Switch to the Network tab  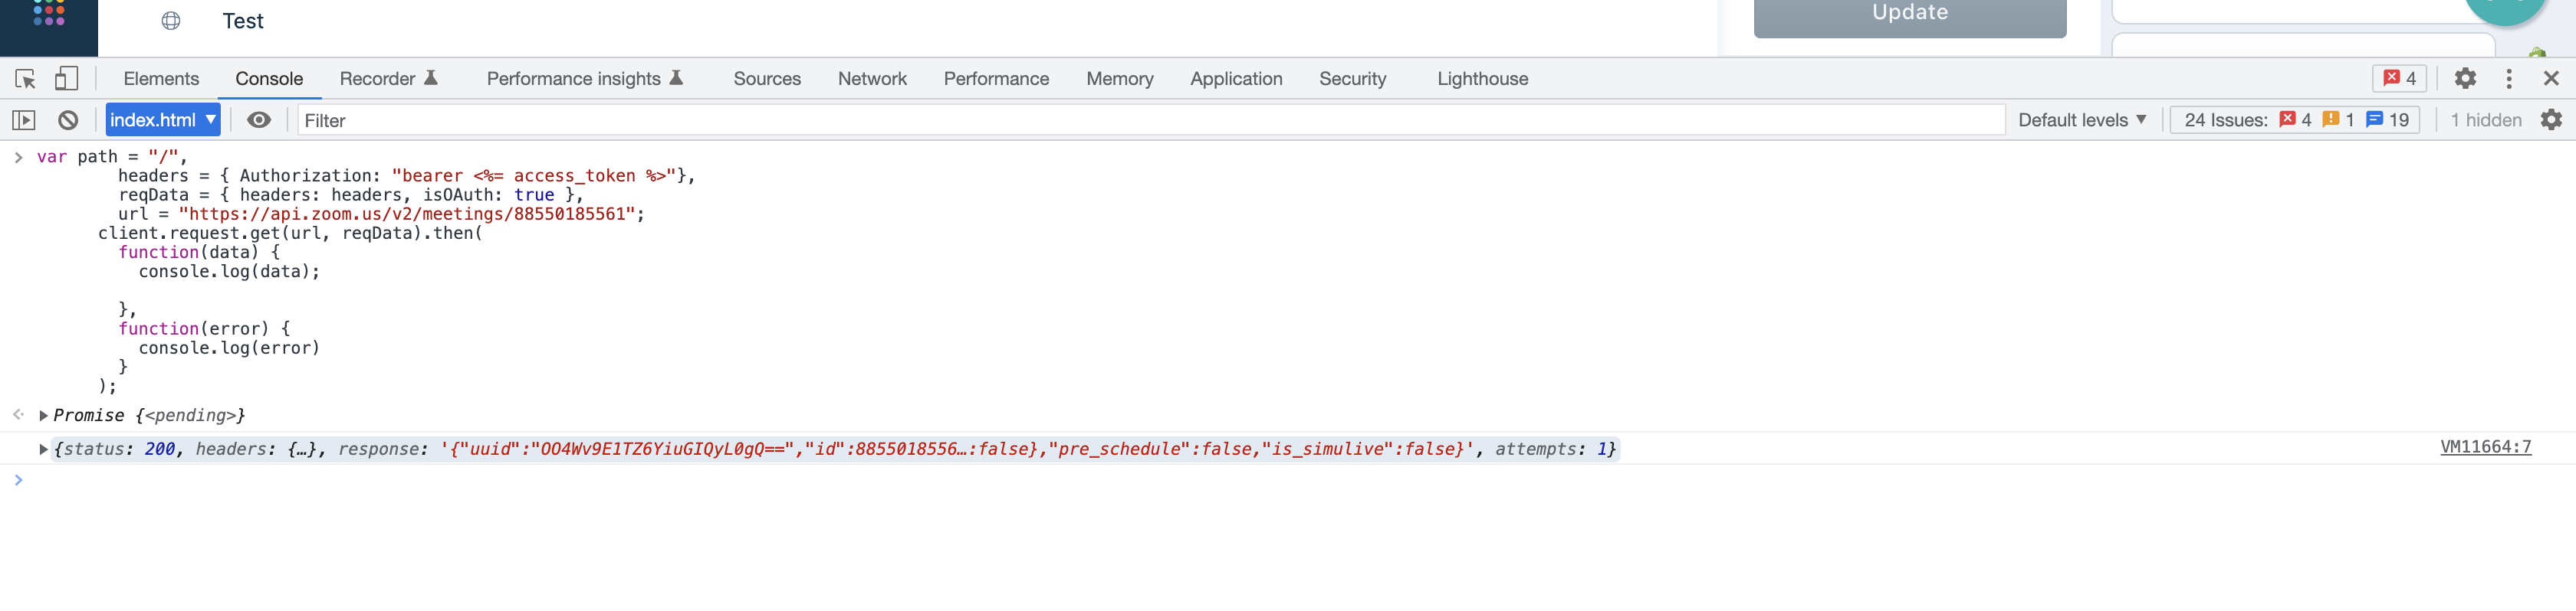coord(871,79)
